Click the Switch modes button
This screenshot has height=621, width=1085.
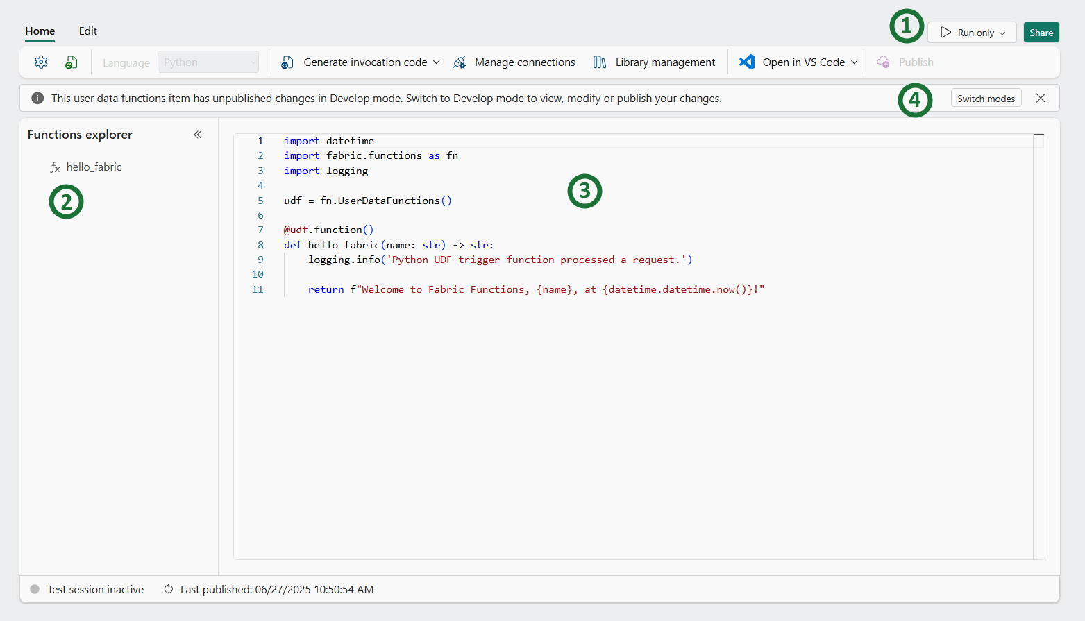(986, 99)
